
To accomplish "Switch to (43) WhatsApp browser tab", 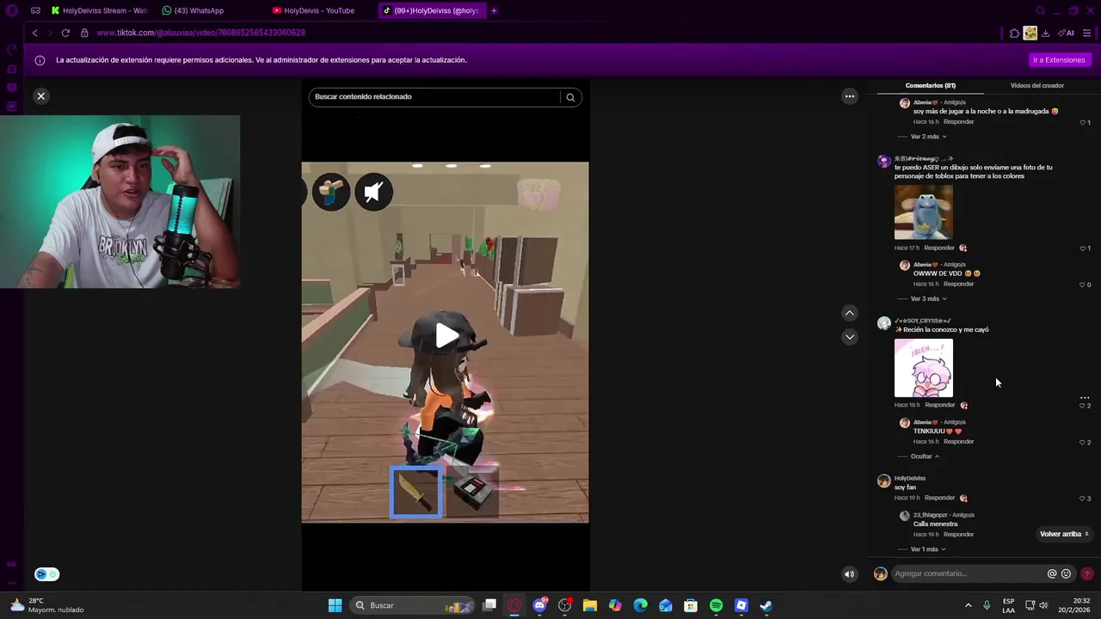I will 200,10.
